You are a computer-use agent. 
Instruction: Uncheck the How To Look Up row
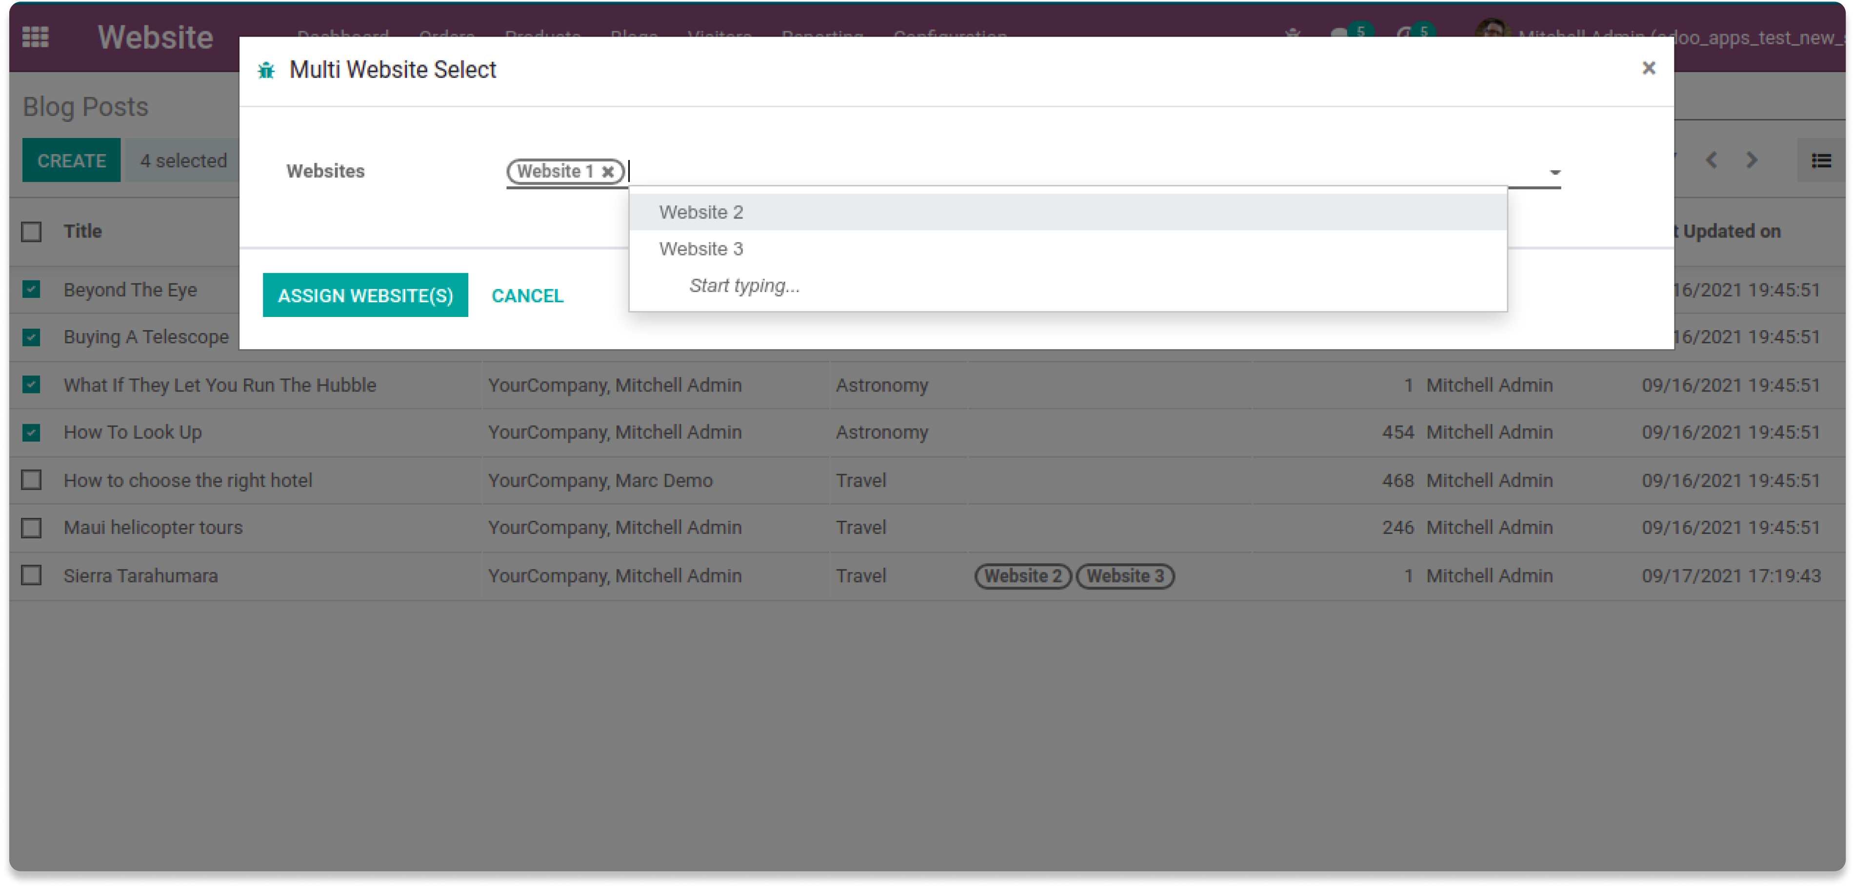click(x=32, y=432)
